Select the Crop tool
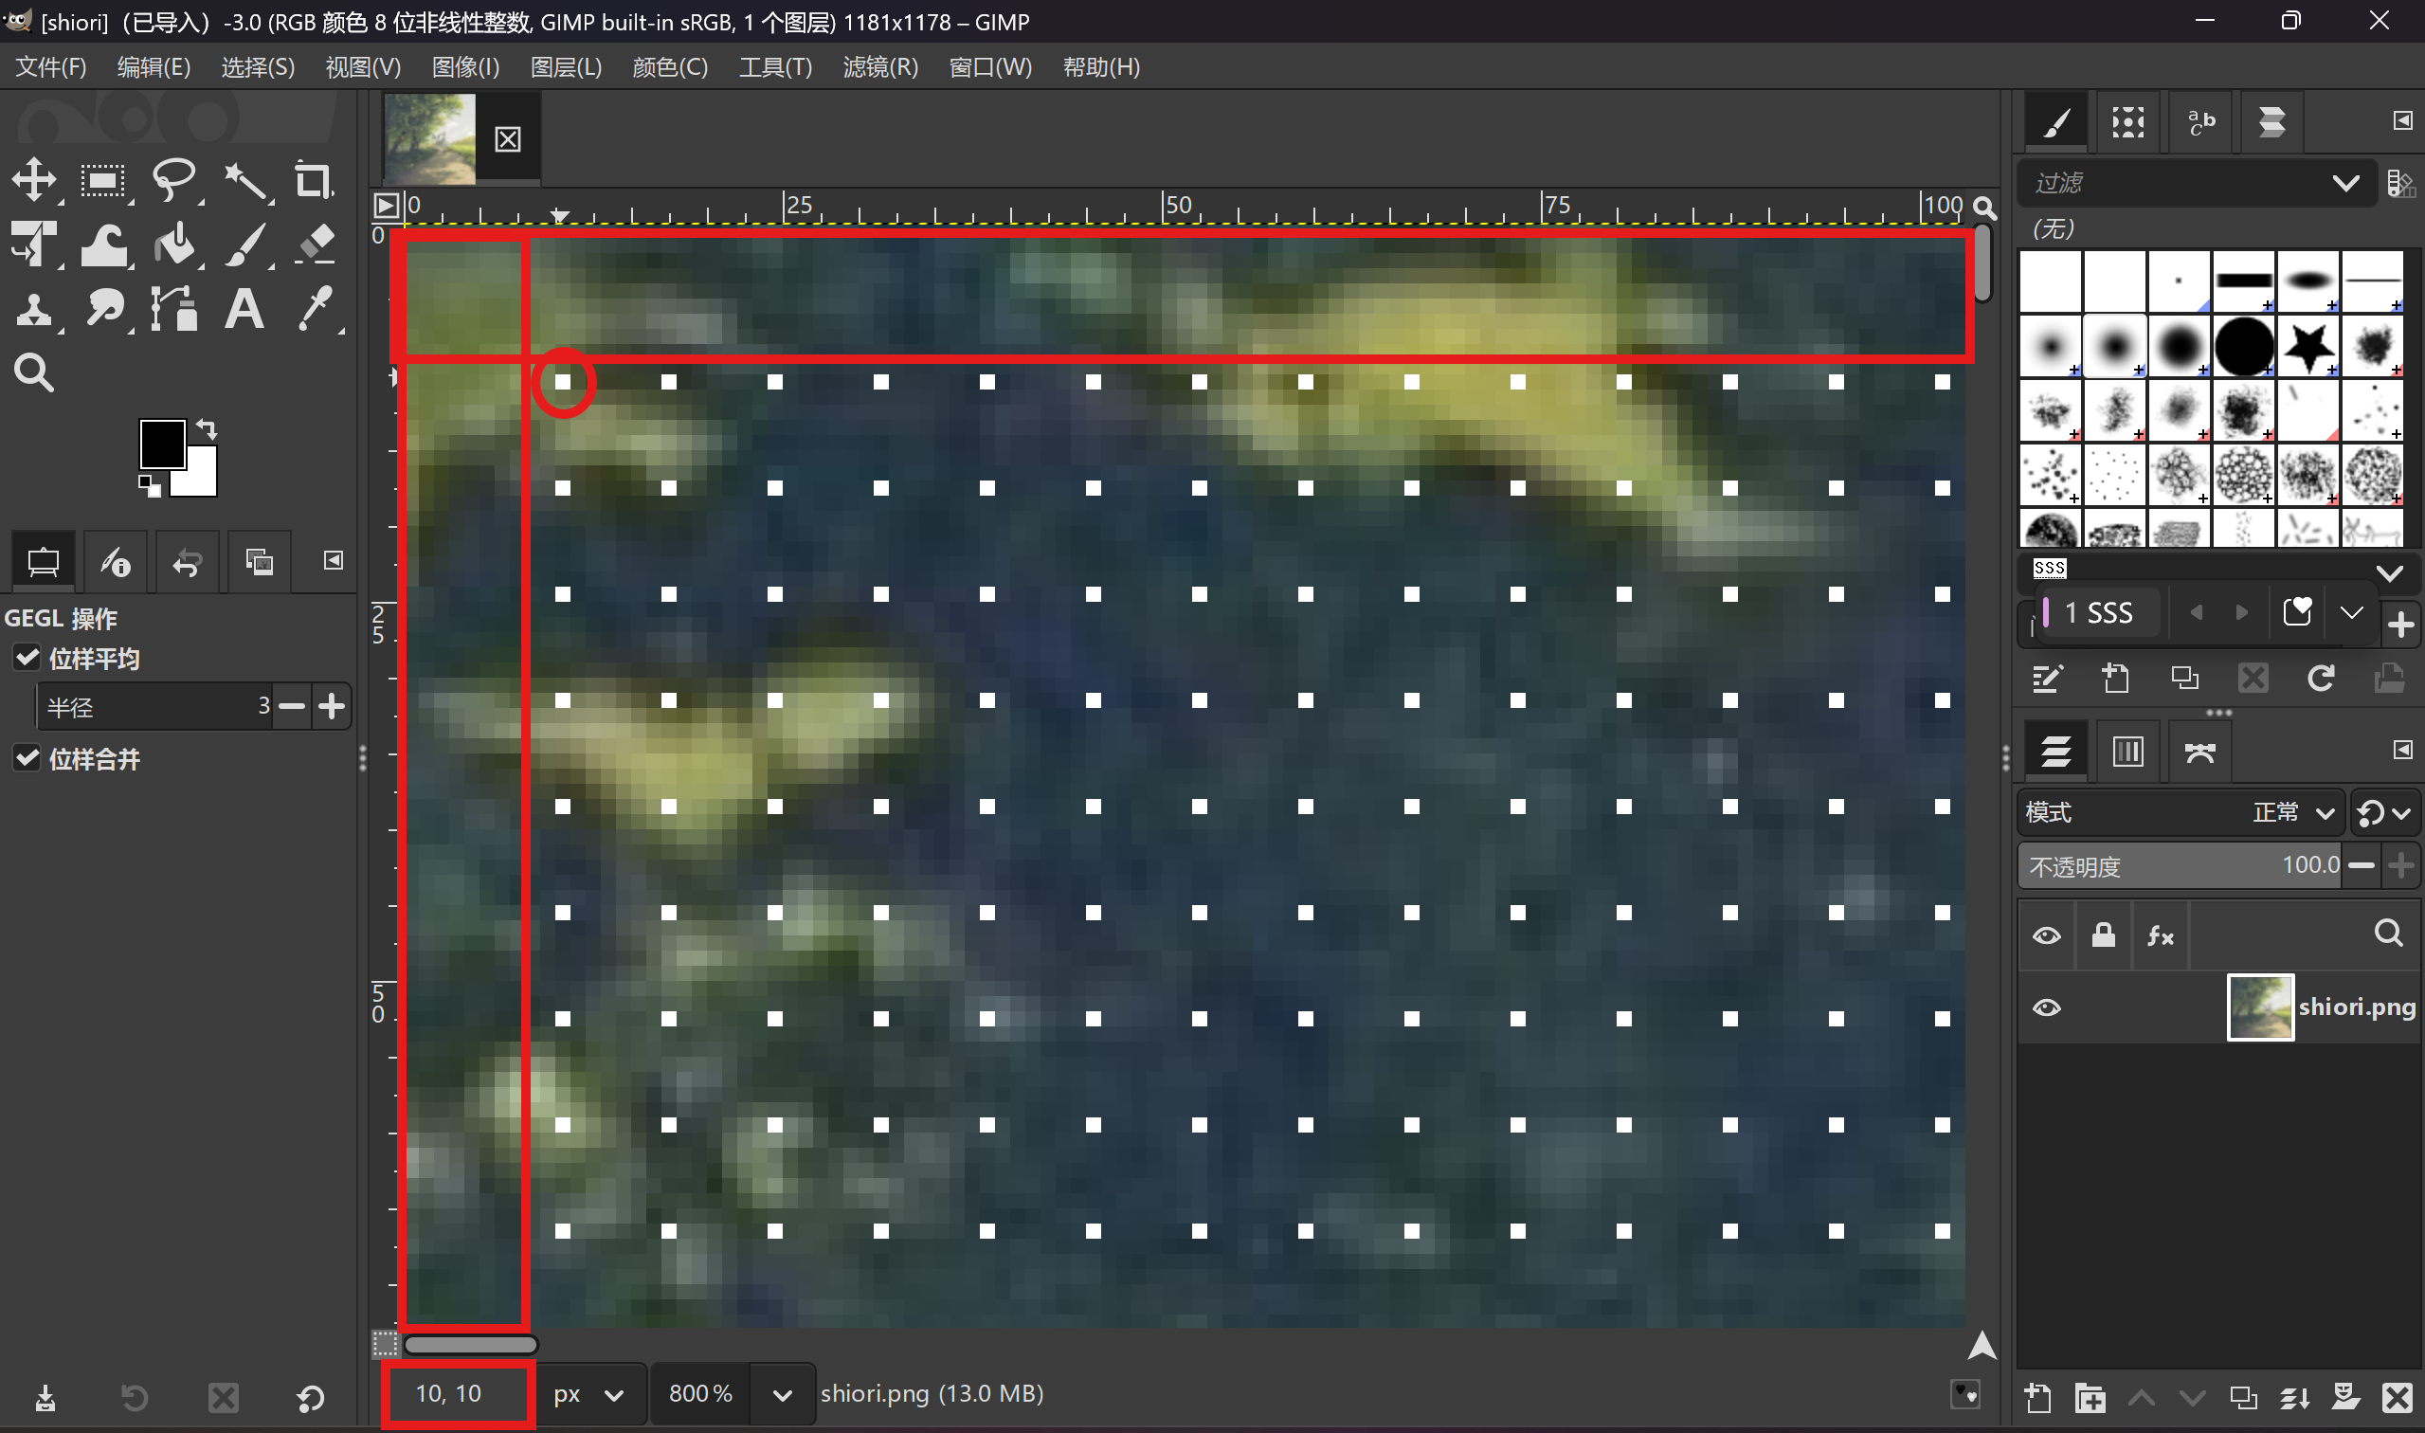Viewport: 2425px width, 1433px height. 315,180
